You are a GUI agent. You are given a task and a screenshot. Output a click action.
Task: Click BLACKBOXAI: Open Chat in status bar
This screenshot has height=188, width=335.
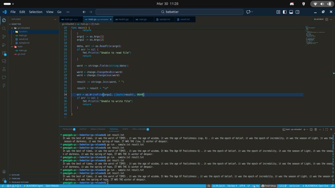click(315, 186)
